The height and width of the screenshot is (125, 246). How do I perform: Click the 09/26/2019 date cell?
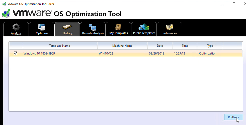[156, 53]
